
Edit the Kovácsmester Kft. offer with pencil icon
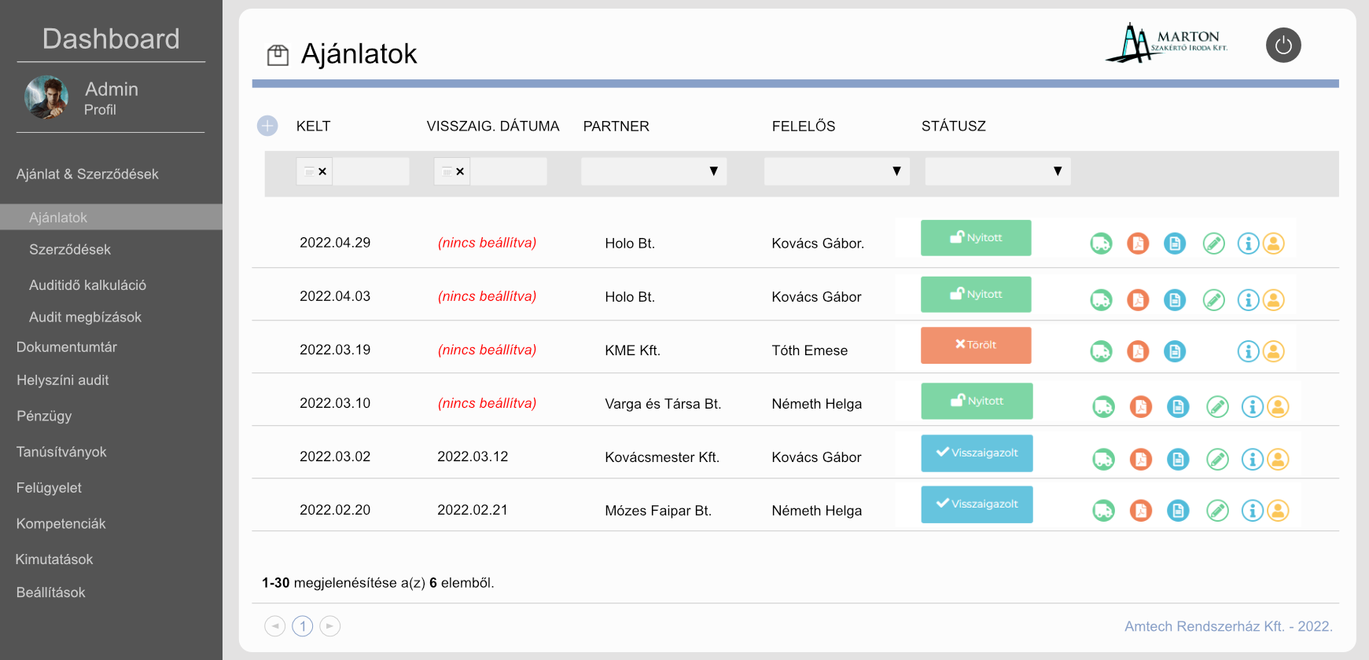[1217, 459]
